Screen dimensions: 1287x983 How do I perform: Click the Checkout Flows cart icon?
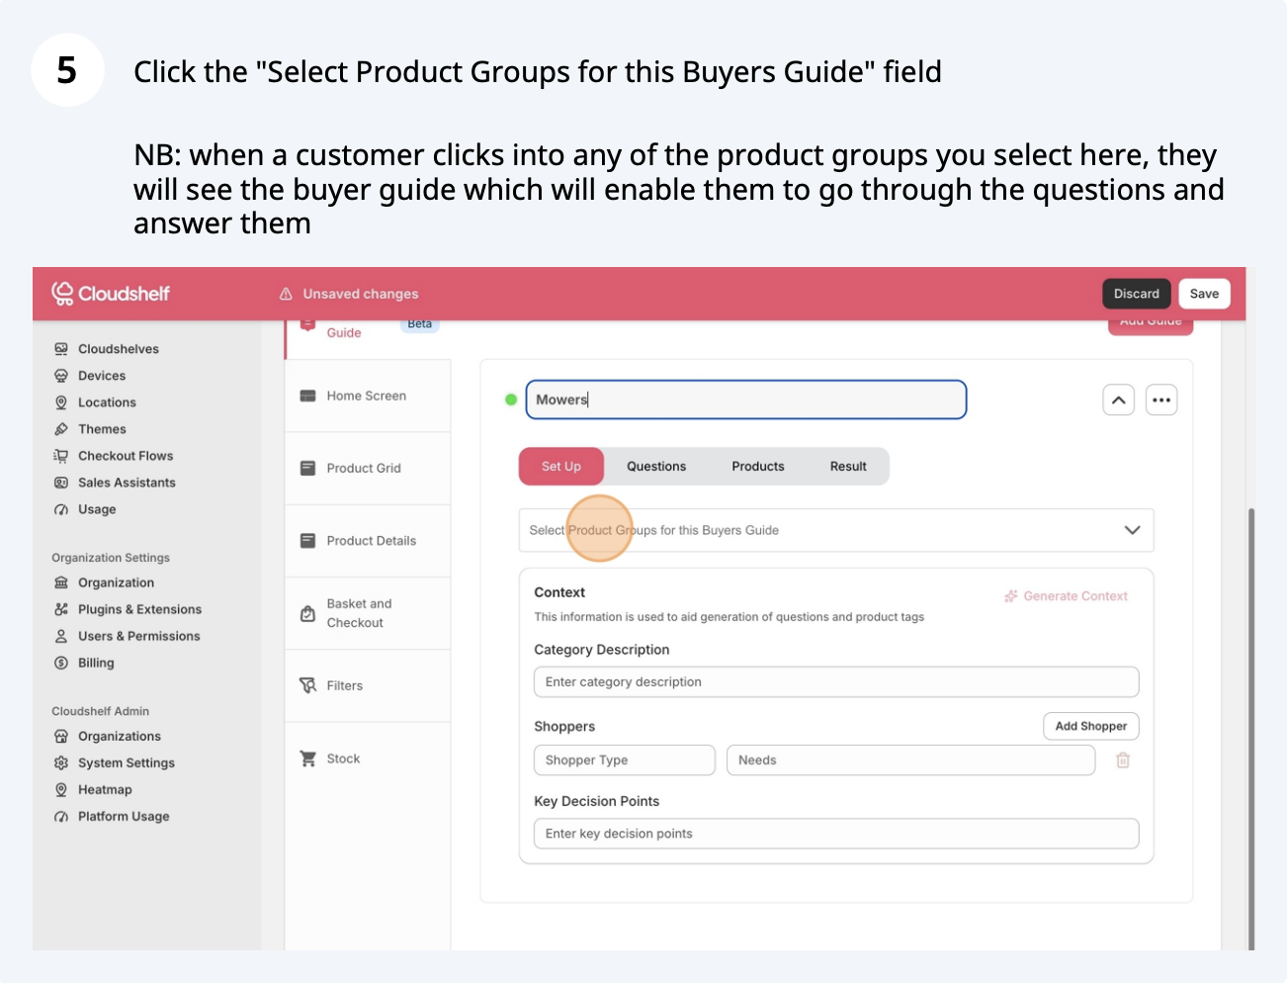click(x=61, y=456)
